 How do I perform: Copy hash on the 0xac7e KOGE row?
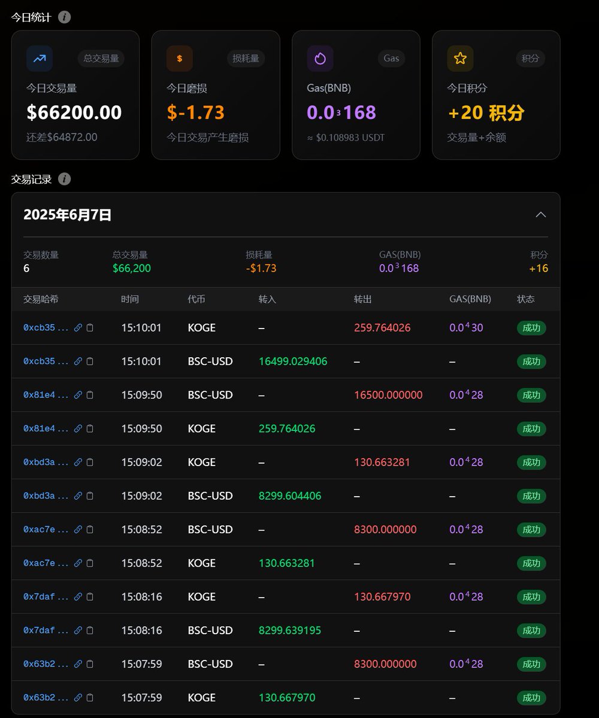click(90, 563)
